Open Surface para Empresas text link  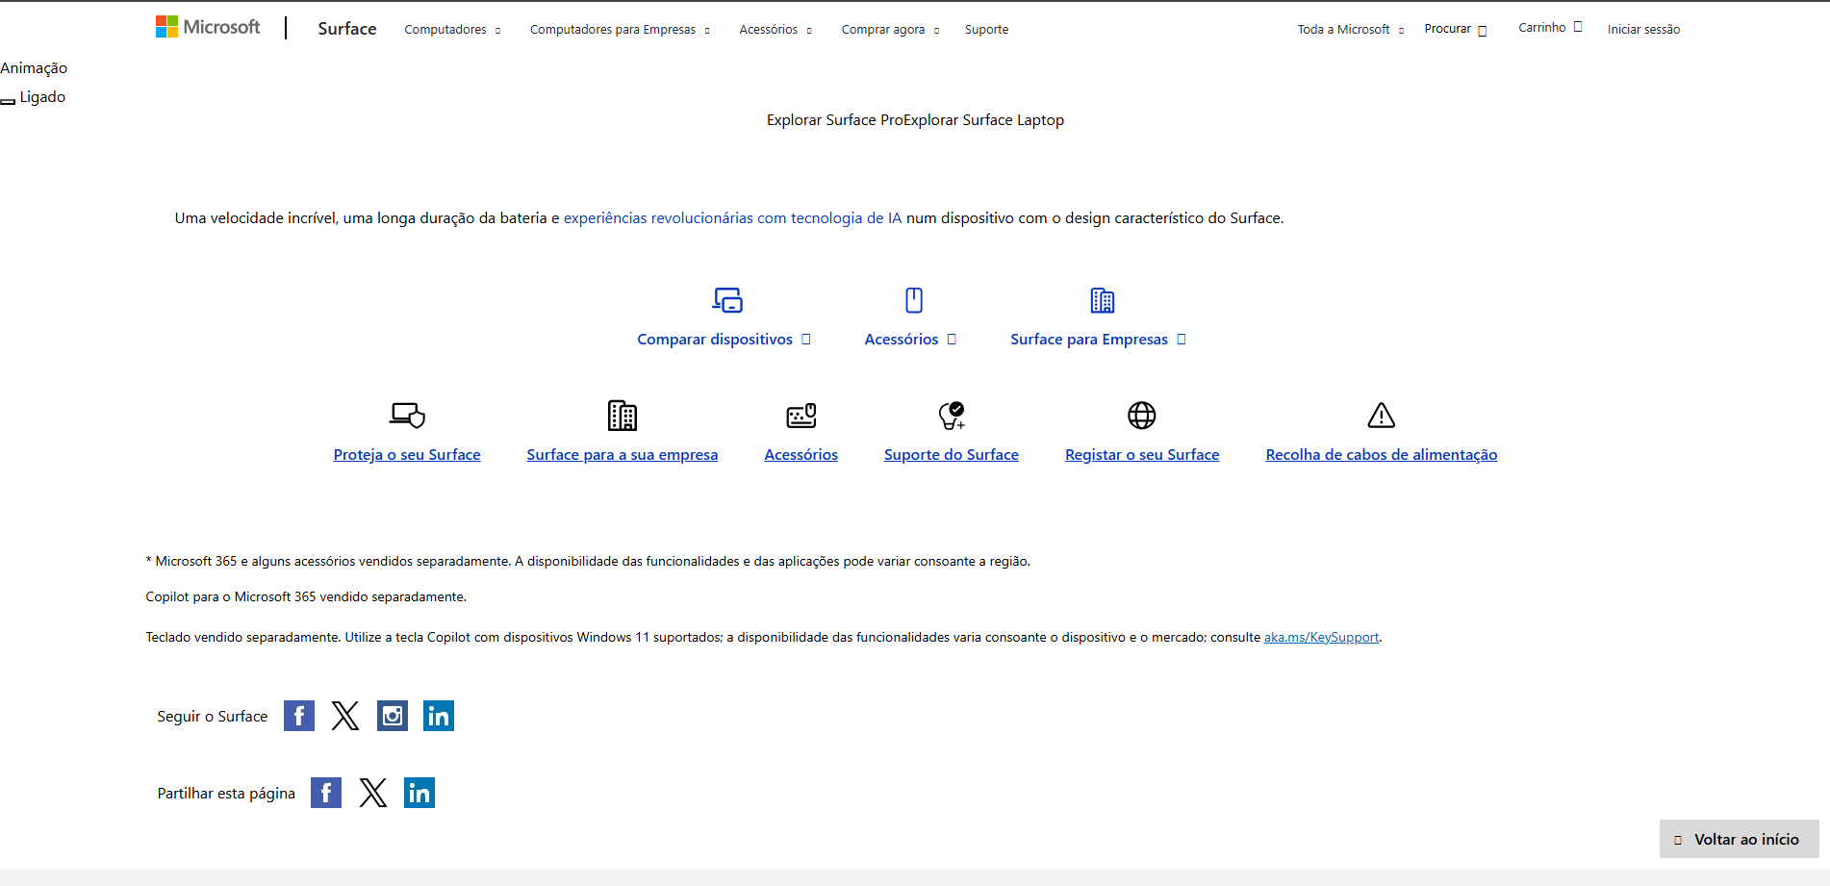click(x=1098, y=340)
